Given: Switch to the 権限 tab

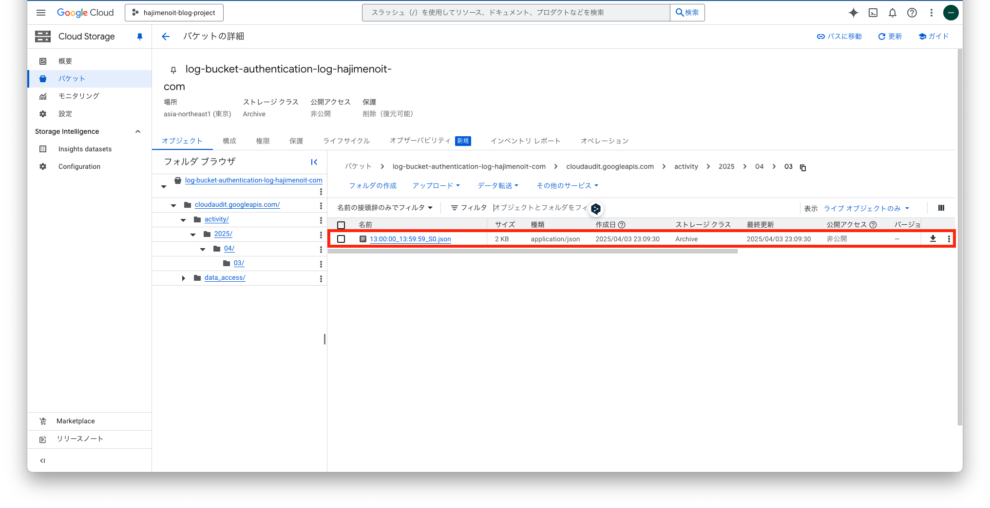Looking at the screenshot, I should [x=263, y=141].
